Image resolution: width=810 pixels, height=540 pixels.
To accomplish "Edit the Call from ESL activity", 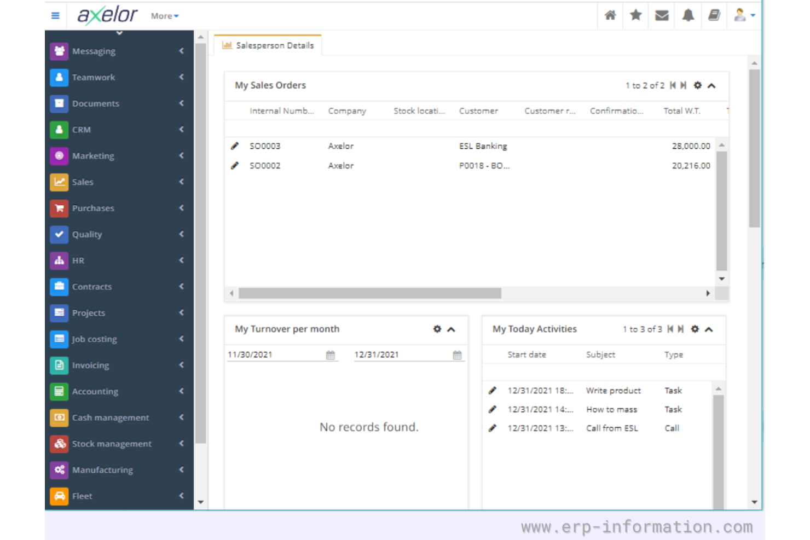I will point(493,428).
